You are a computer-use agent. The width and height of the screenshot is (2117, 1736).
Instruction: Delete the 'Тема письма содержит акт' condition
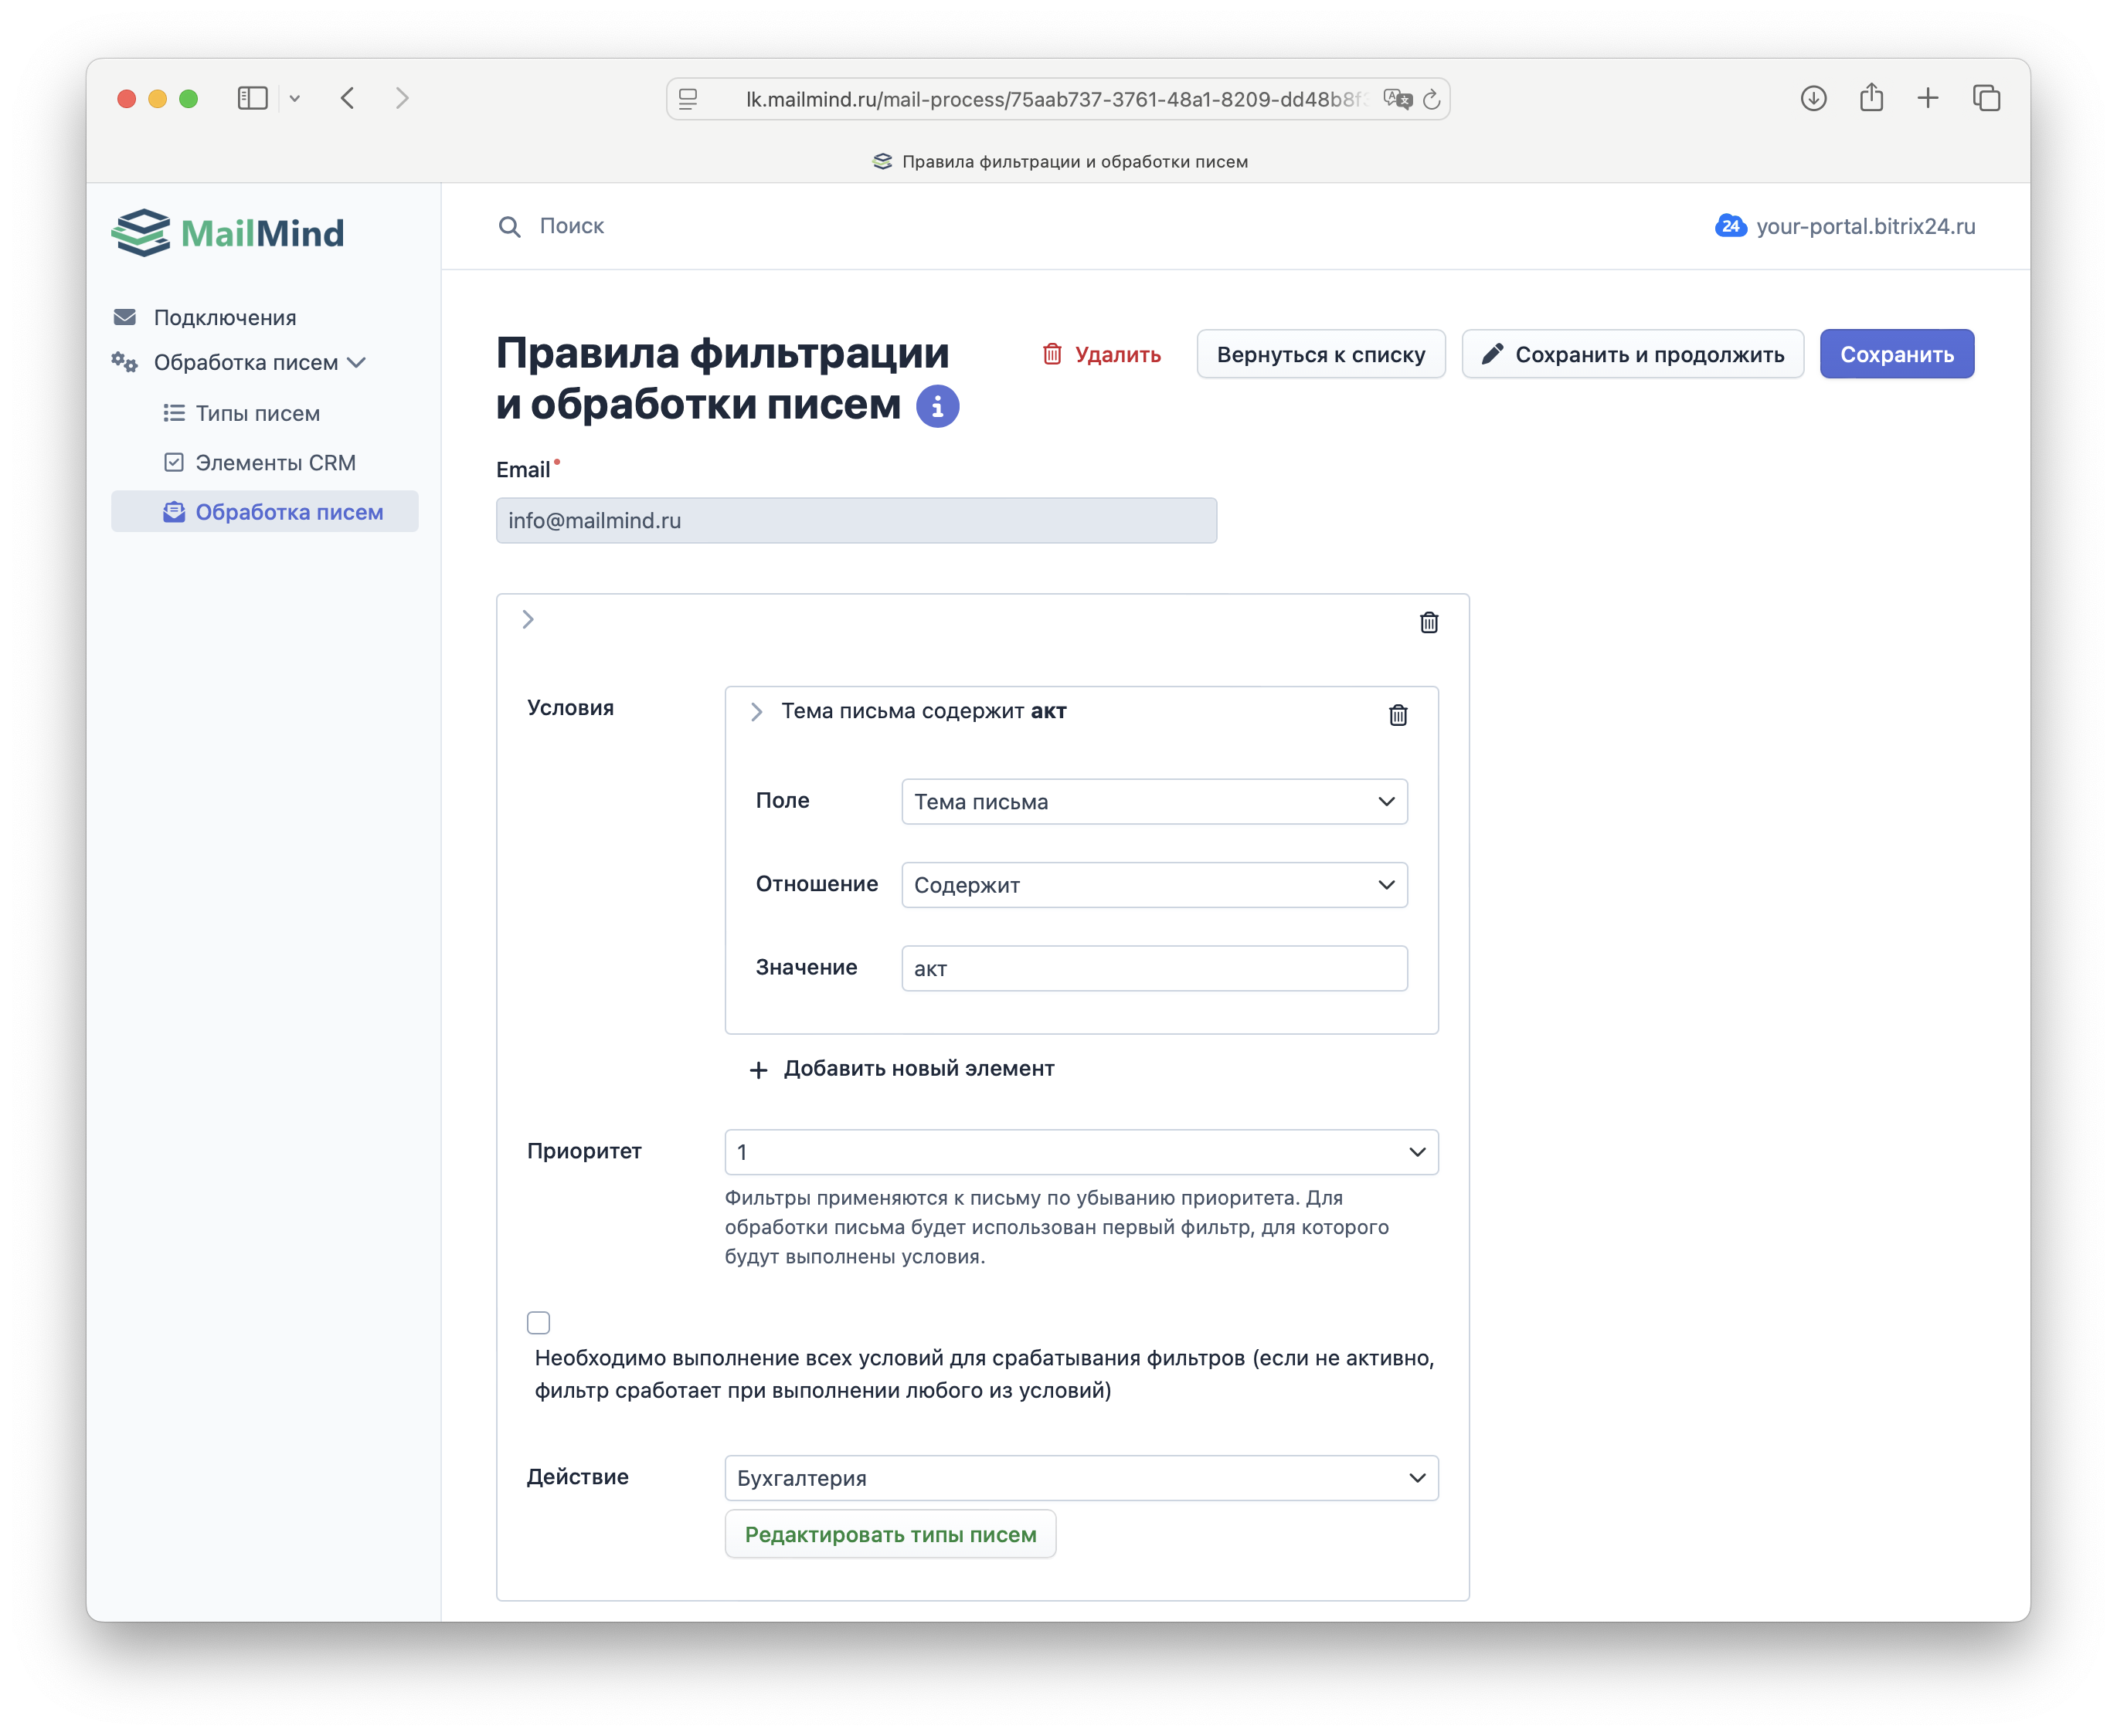(1398, 715)
